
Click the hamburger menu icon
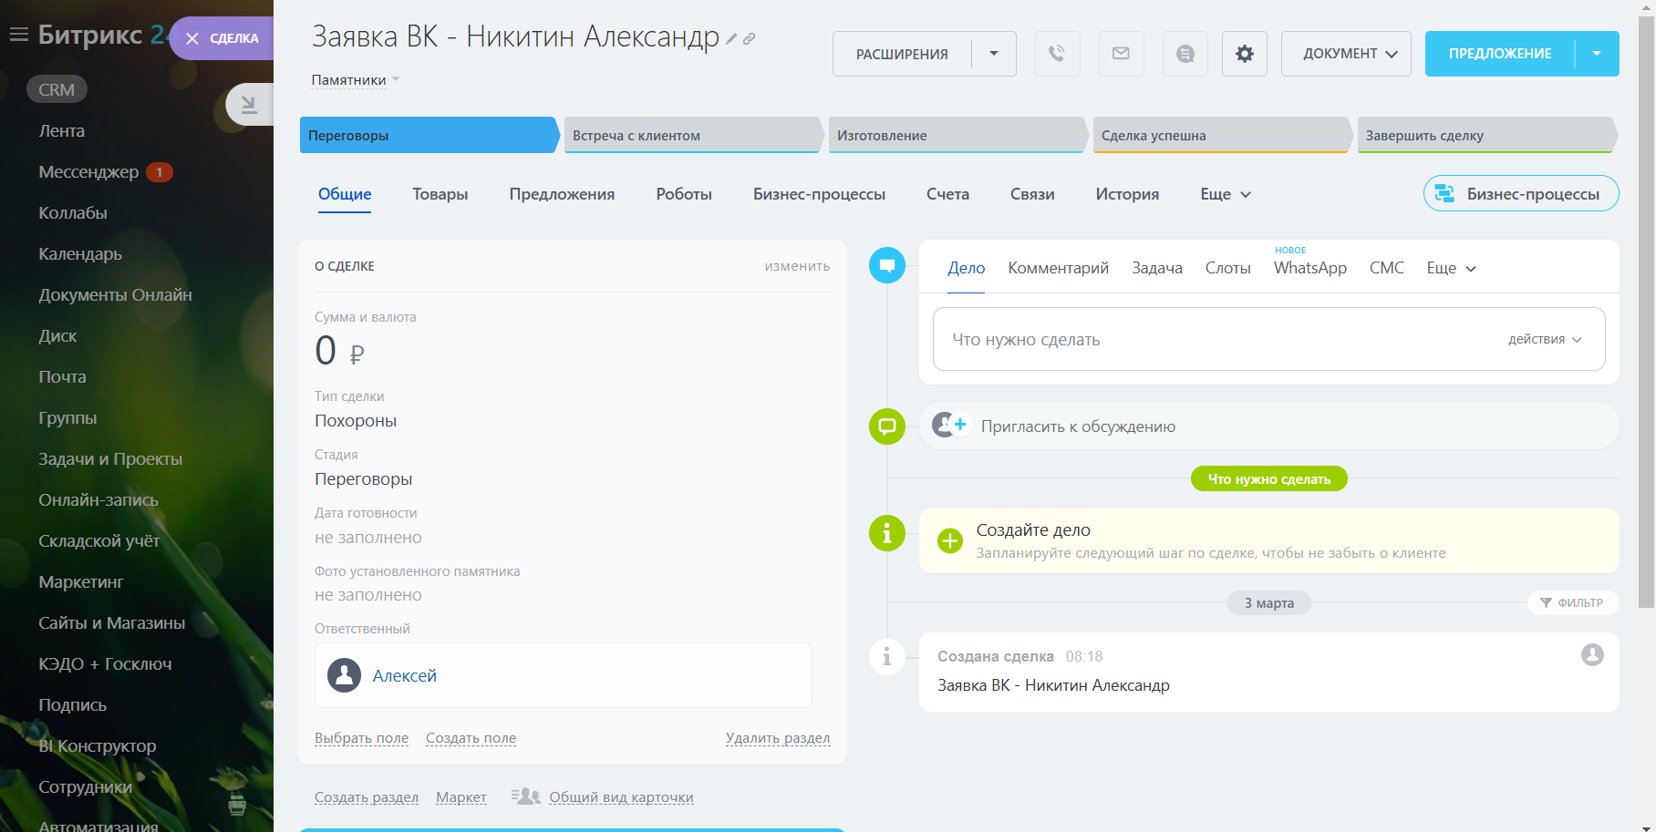click(18, 35)
